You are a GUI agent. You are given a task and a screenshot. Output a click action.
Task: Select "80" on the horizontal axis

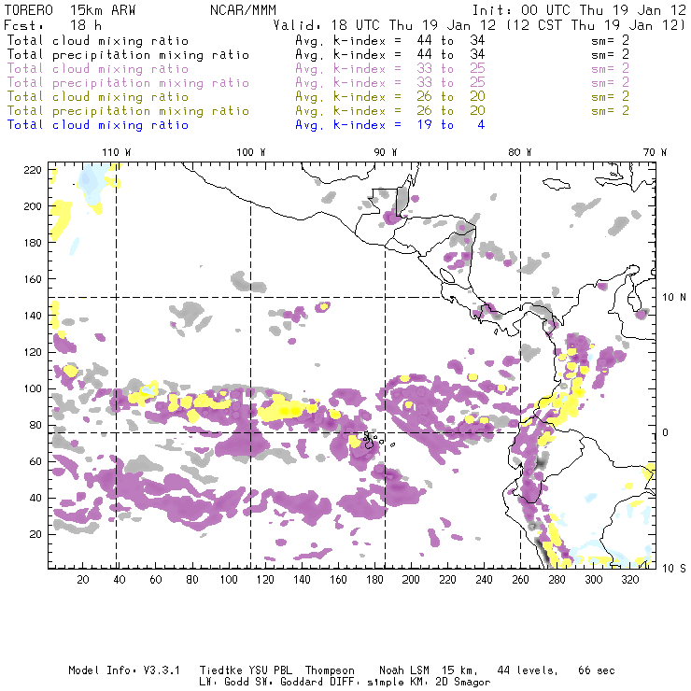pyautogui.click(x=192, y=580)
